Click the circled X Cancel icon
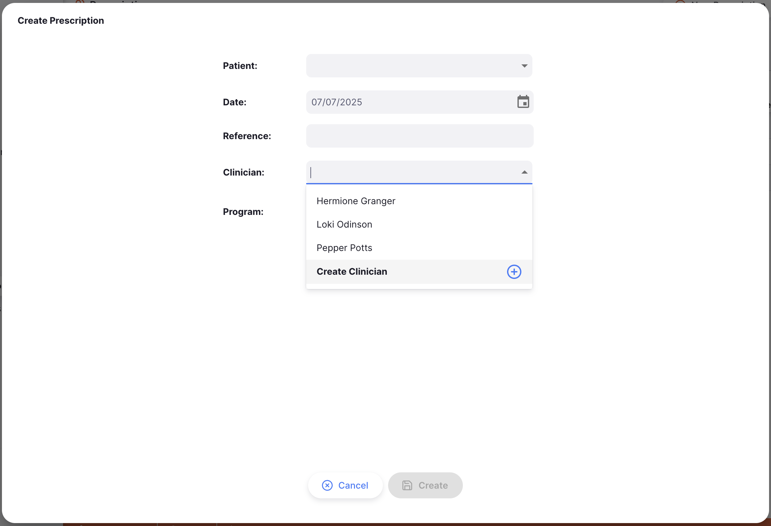The image size is (771, 526). [x=327, y=485]
